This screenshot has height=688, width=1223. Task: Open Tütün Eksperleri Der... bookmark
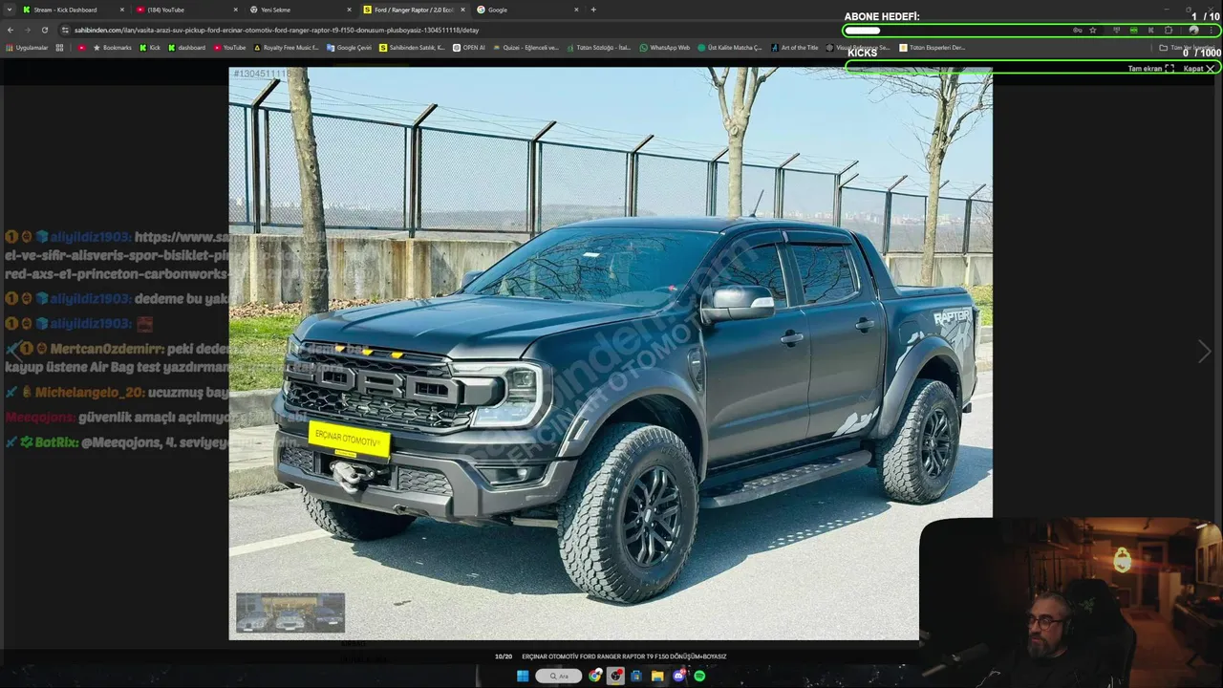click(933, 47)
